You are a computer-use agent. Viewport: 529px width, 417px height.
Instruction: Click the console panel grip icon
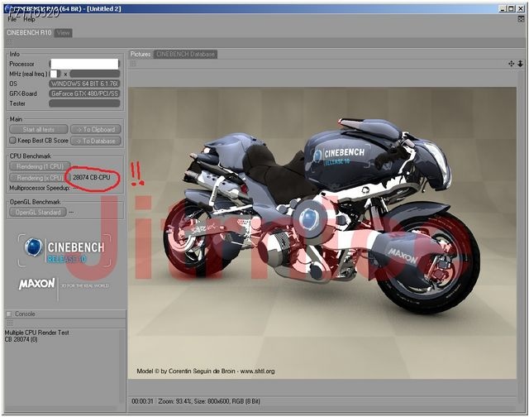pyautogui.click(x=10, y=324)
